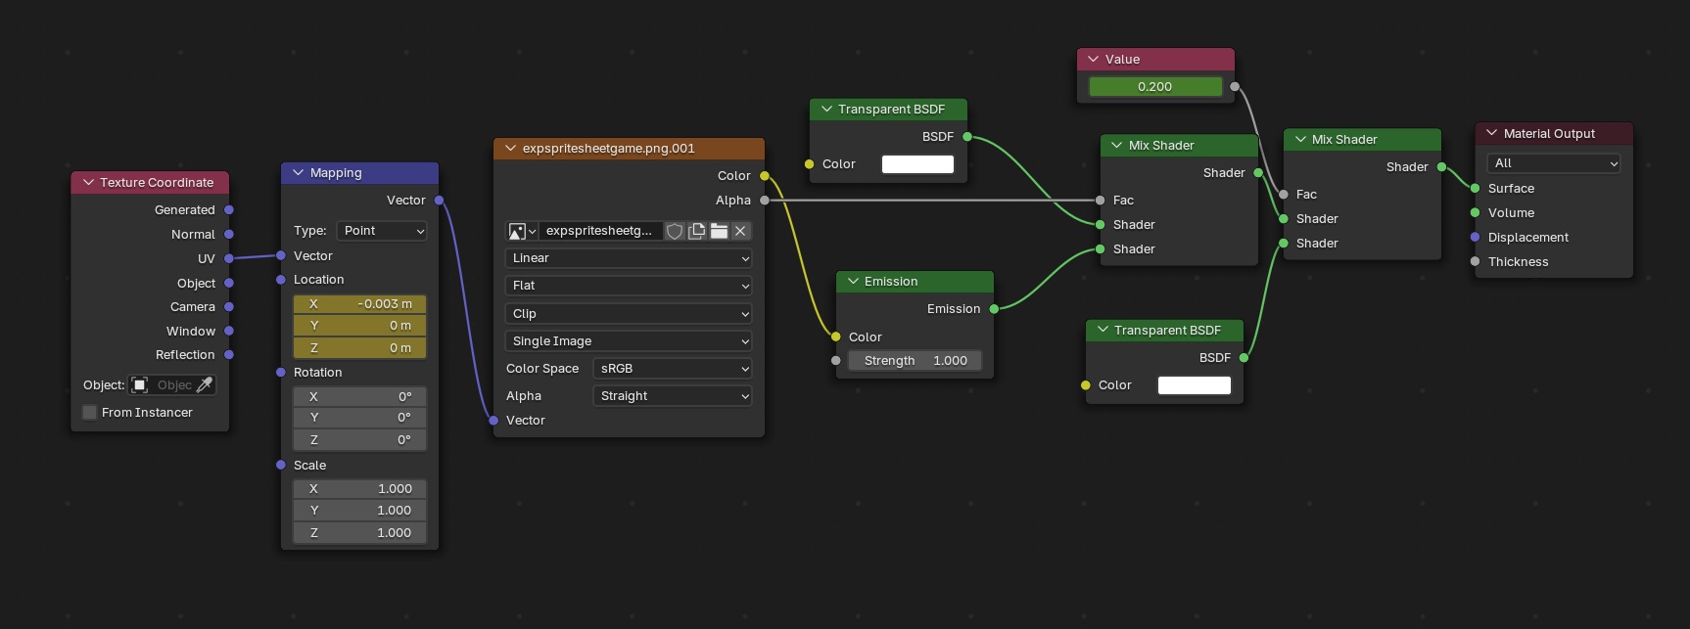1690x629 pixels.
Task: Open the Material Output All target dropdown
Action: click(x=1554, y=163)
